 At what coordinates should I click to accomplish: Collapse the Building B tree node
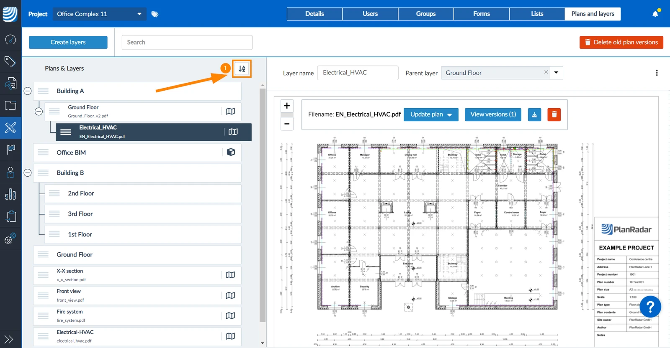[x=28, y=173]
